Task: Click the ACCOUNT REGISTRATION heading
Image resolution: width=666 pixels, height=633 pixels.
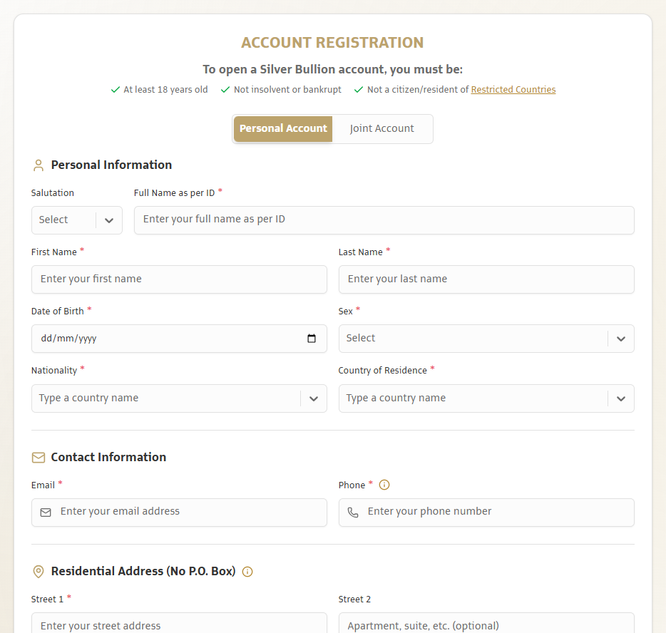Action: click(x=332, y=43)
